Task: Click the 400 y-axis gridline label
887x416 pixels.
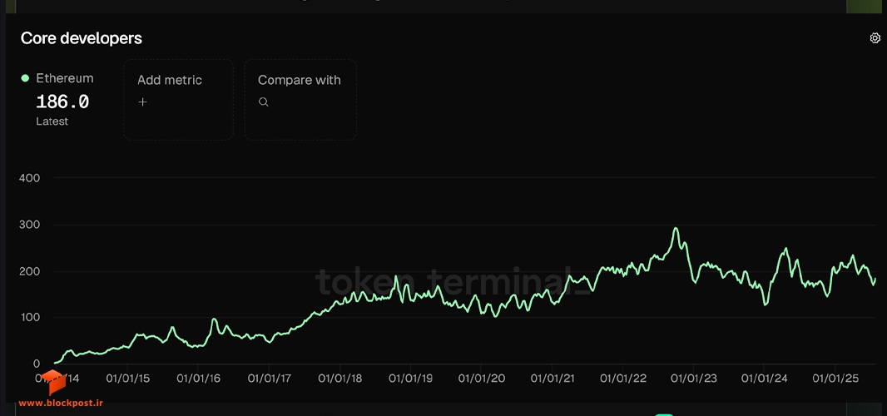Action: coord(29,178)
